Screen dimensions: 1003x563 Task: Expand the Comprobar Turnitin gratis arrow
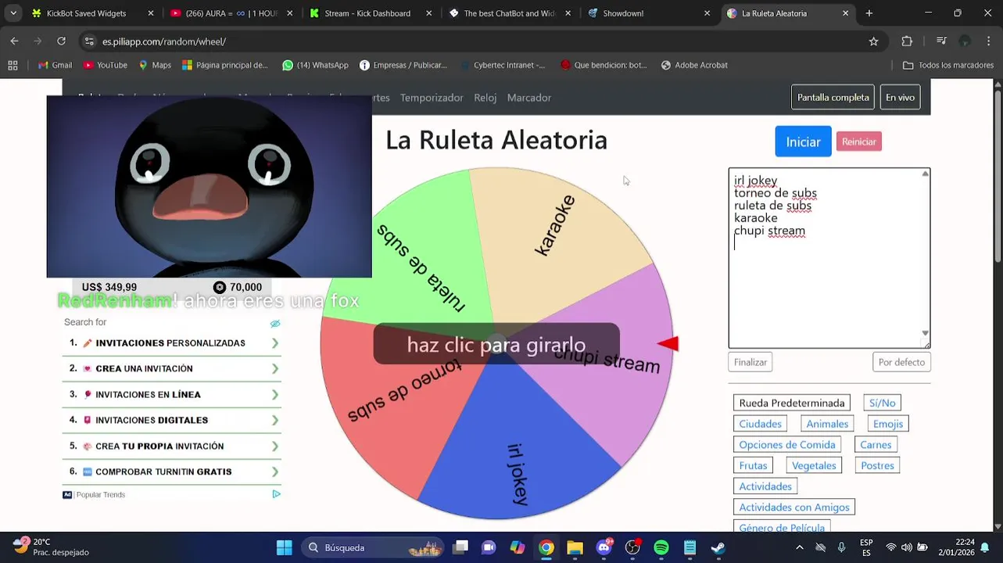[275, 472]
